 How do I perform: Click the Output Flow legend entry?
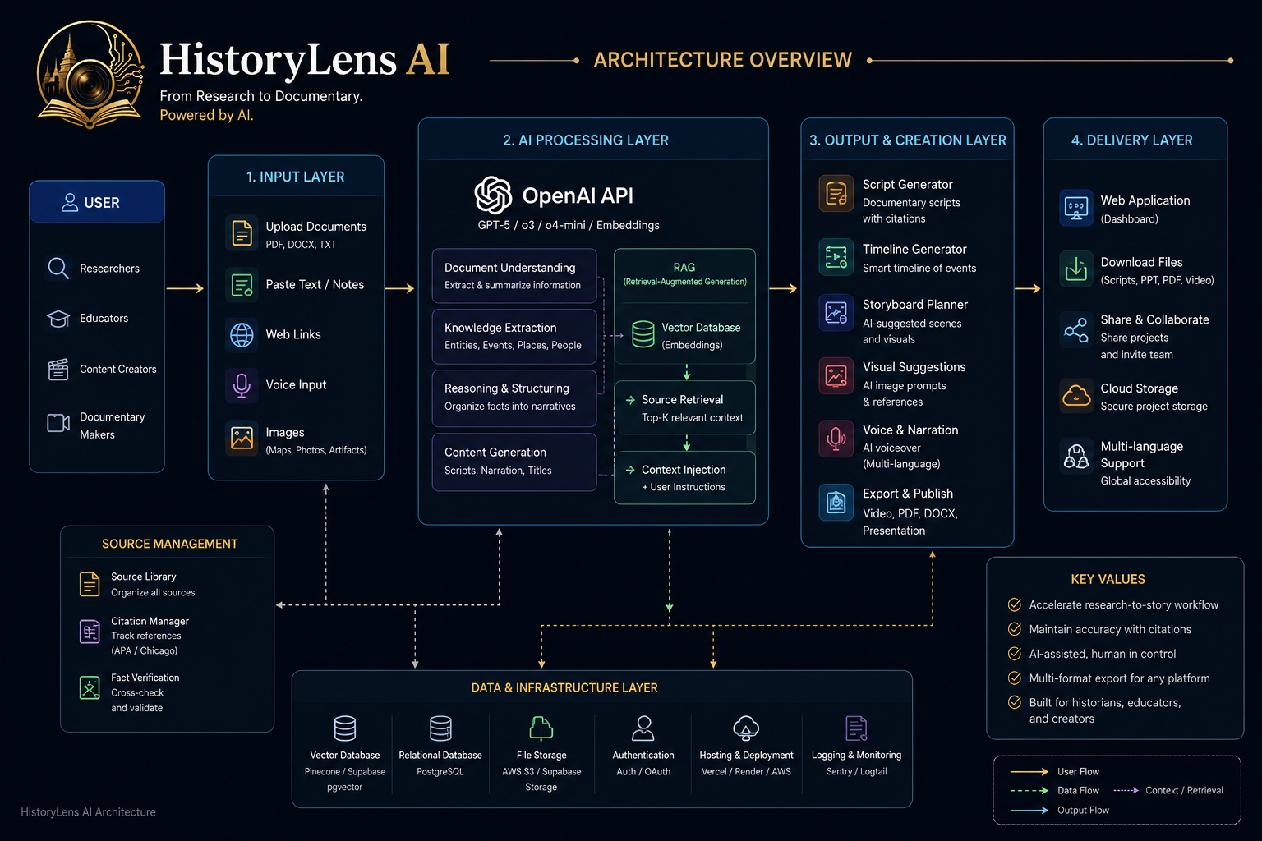[1059, 810]
